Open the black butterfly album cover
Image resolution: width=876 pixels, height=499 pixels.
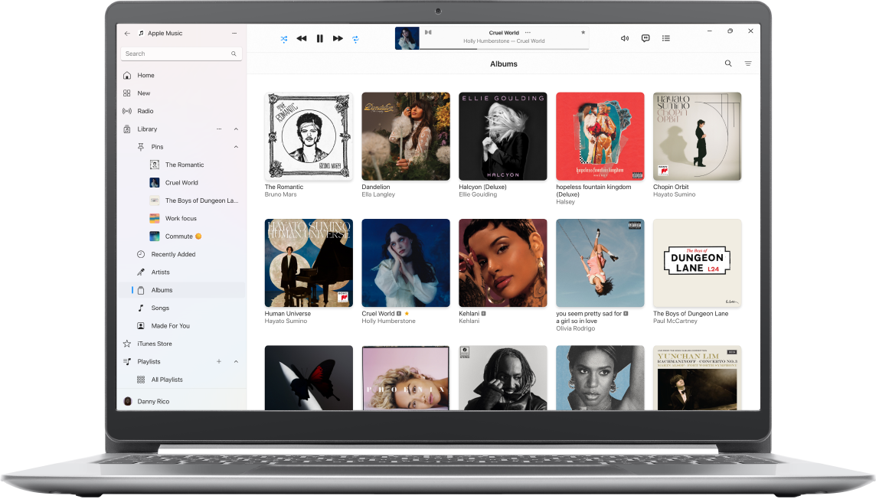(x=309, y=378)
